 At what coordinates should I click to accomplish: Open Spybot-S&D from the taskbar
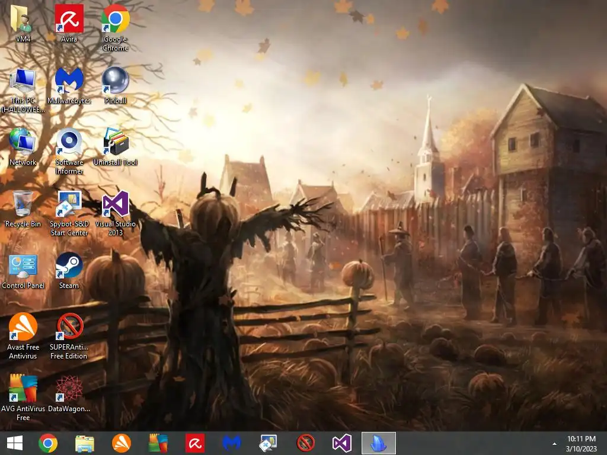tap(269, 443)
